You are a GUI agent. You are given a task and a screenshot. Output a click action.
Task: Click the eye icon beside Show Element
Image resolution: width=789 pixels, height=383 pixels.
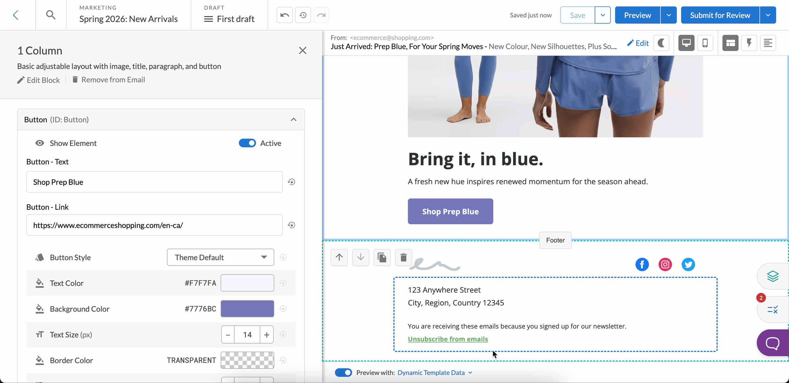pos(39,143)
